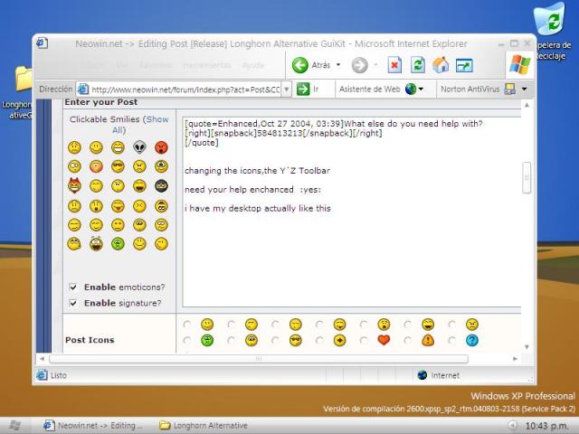Viewport: 579px width, 434px height.
Task: Click the Norton AntiVirus toolbar icon
Action: point(510,89)
